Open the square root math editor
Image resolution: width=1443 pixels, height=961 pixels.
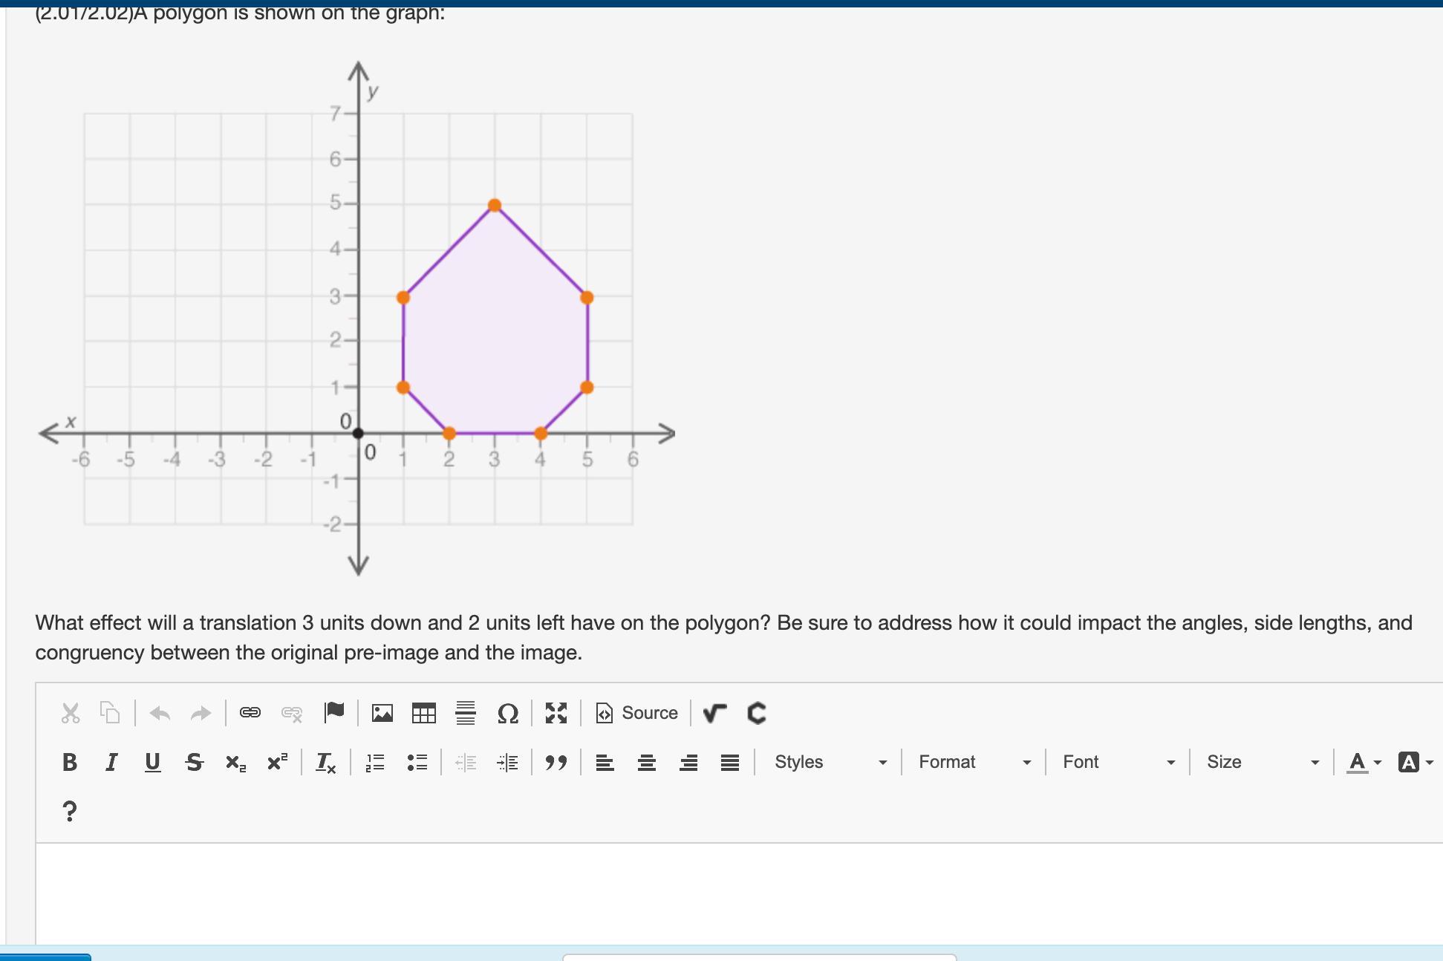(x=714, y=713)
